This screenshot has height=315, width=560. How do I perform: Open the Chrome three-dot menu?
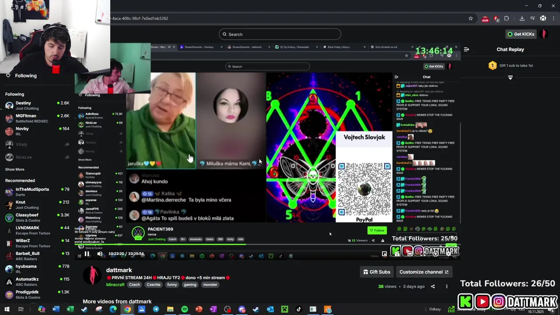(x=554, y=18)
